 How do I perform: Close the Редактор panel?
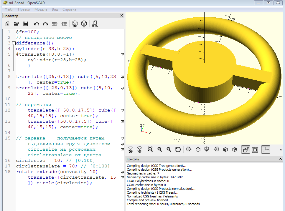(x=122, y=16)
